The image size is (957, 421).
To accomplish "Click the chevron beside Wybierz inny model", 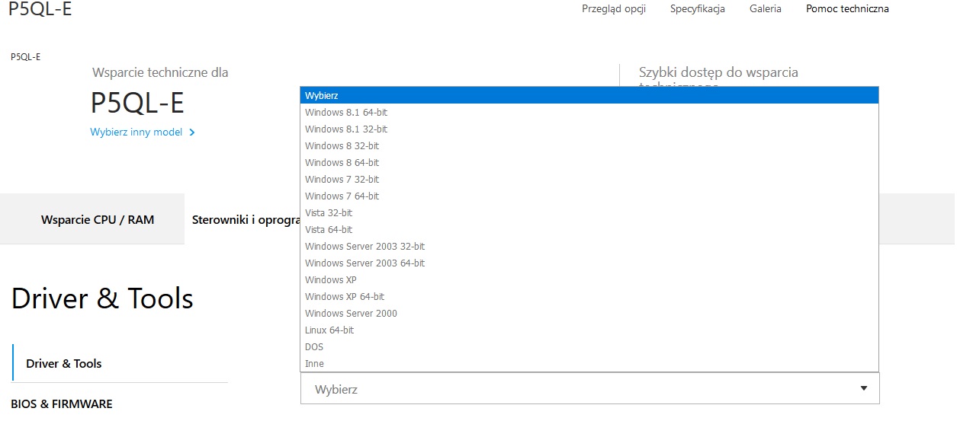I will (191, 132).
